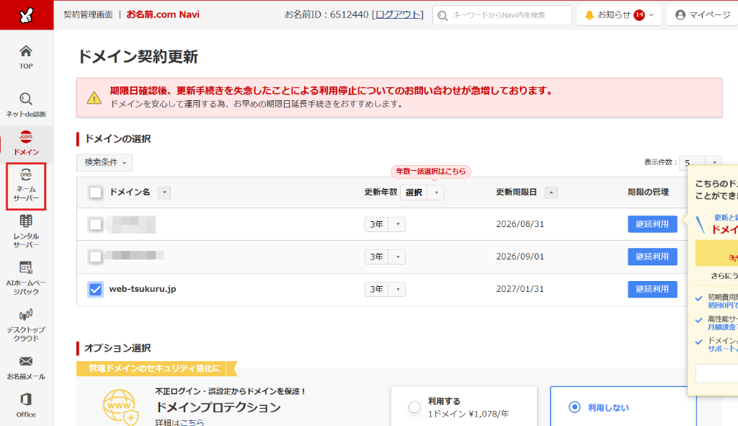Screen dimensions: 738x426
Task: Click 継続利用 button for web-tsukuru.jp
Action: (652, 289)
